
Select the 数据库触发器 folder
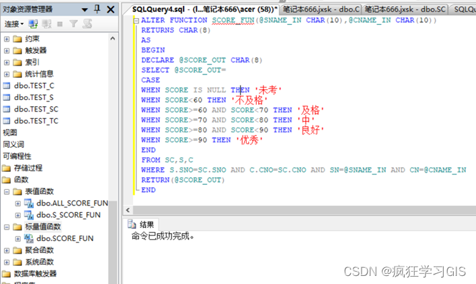[35, 274]
